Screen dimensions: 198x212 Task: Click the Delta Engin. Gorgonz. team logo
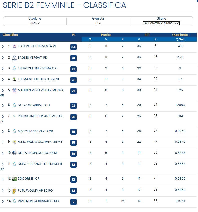pyautogui.click(x=14, y=153)
